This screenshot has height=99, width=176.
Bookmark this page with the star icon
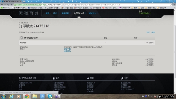(170, 5)
